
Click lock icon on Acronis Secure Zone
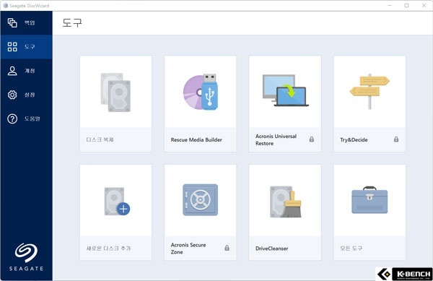point(227,248)
